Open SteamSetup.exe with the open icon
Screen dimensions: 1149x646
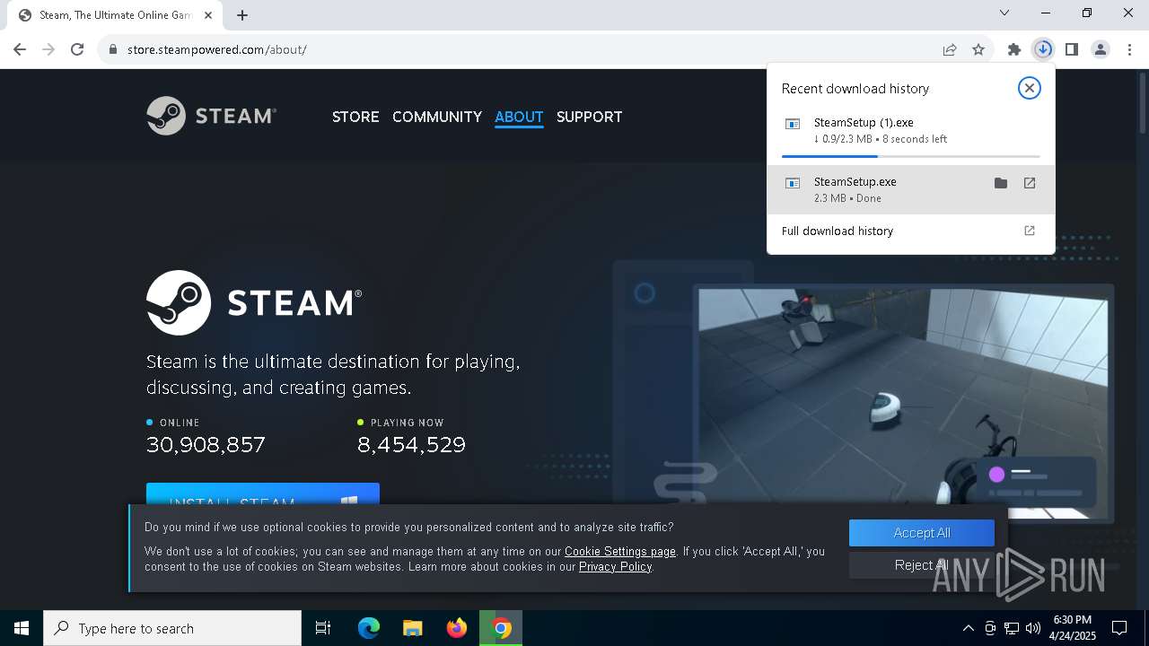point(1030,183)
